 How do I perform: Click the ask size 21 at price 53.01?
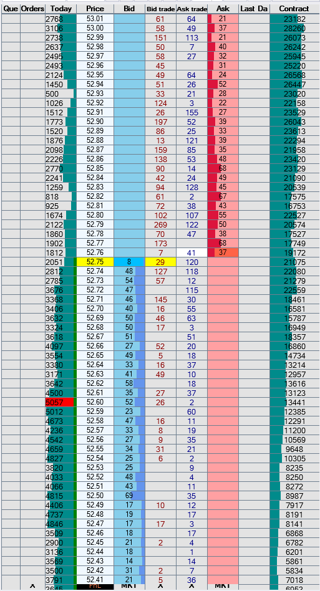coord(223,19)
